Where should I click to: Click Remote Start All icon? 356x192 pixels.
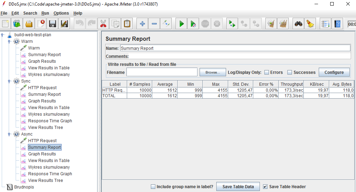(x=232, y=24)
